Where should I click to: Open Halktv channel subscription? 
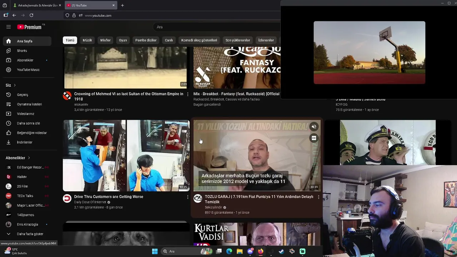point(27,177)
